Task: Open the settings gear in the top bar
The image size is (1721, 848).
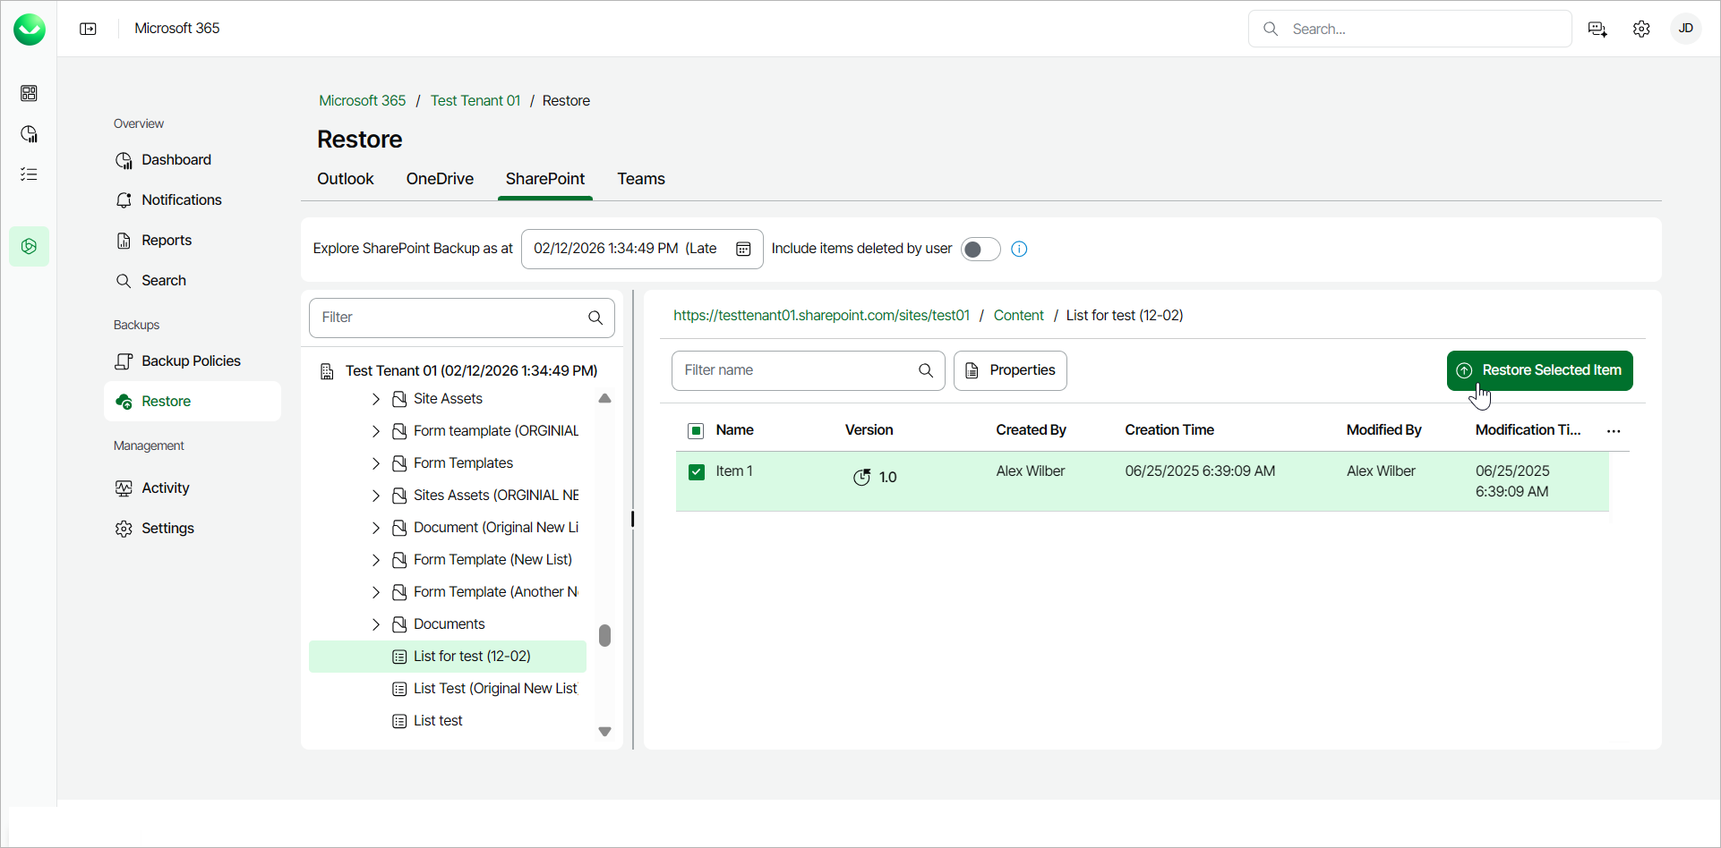Action: coord(1642,29)
